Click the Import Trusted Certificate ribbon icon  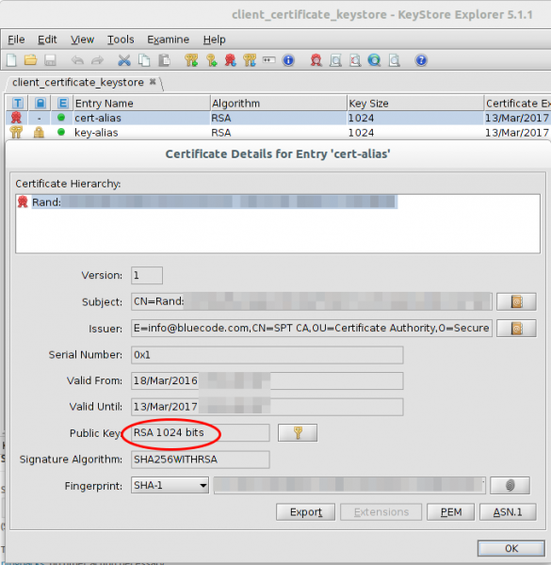(230, 60)
